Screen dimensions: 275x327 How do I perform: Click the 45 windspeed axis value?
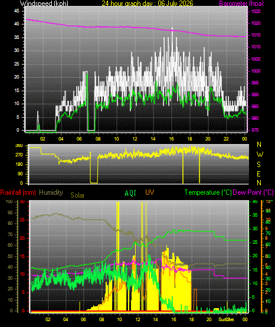tap(17, 11)
